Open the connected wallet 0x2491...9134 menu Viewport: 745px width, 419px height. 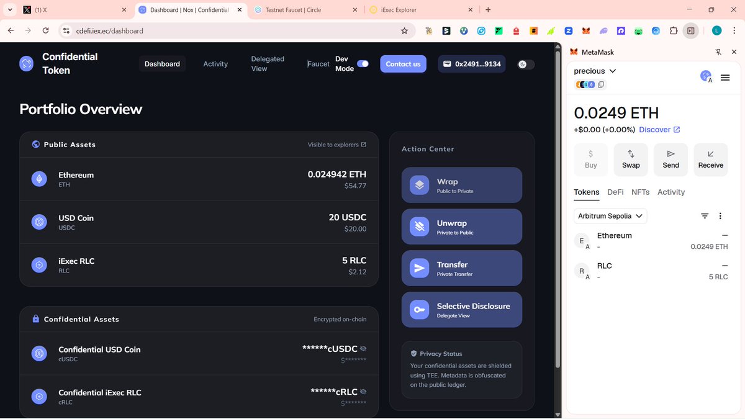472,64
